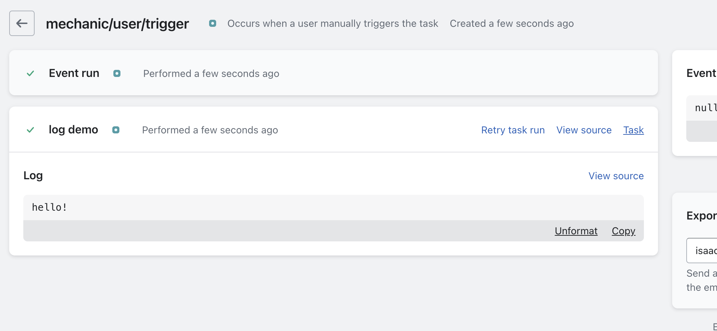Click the Log section heading
The height and width of the screenshot is (331, 717).
point(33,175)
